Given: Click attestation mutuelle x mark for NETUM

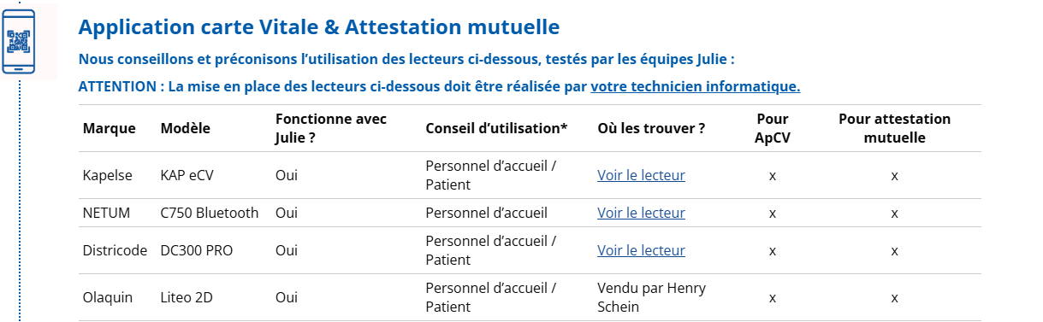Looking at the screenshot, I should [894, 213].
